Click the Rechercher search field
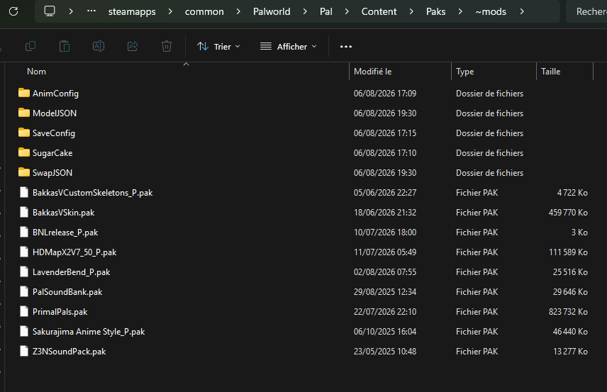The height and width of the screenshot is (392, 607). pyautogui.click(x=586, y=11)
